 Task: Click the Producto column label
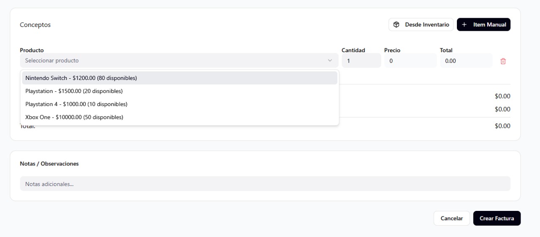32,50
